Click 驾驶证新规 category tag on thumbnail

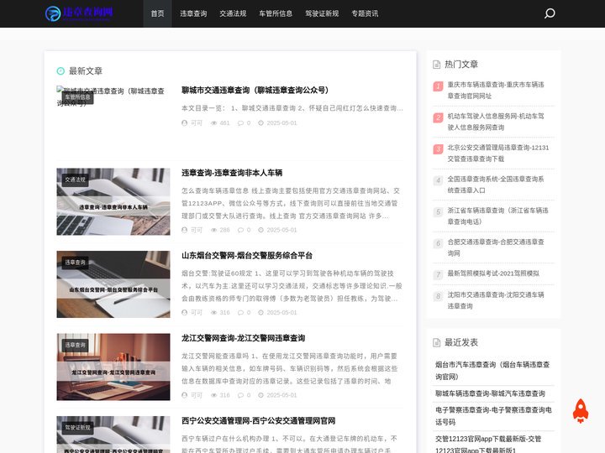[x=77, y=428]
